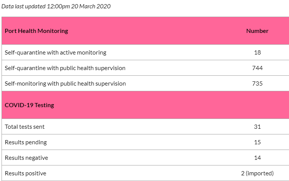289x181 pixels.
Task: Click the Number column header
Action: [257, 31]
